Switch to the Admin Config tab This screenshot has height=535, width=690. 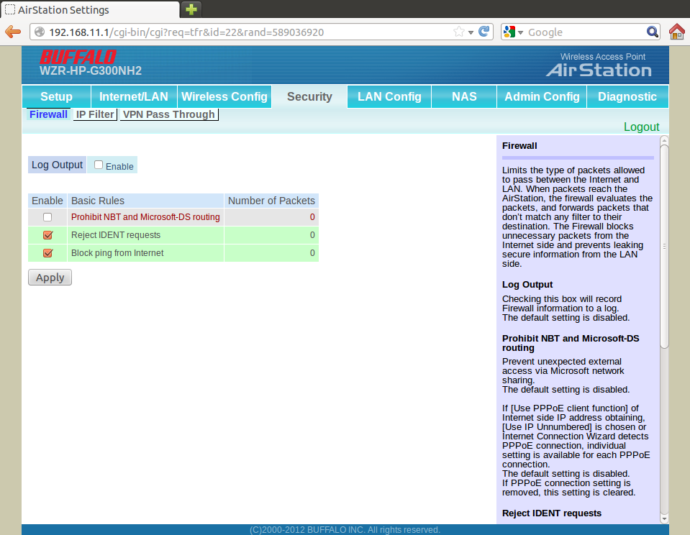(542, 97)
